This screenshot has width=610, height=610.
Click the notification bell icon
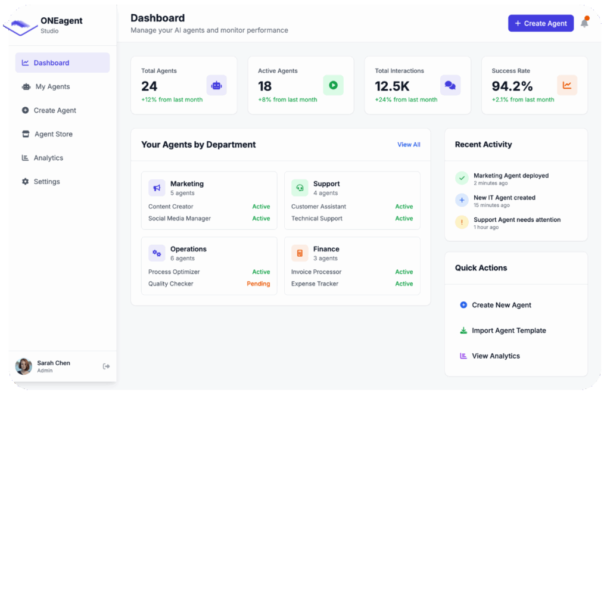[x=584, y=23]
